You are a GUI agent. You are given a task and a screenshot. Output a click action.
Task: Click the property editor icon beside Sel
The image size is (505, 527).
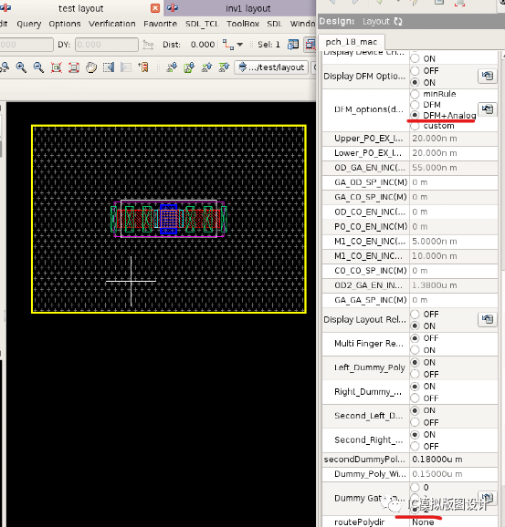pos(293,45)
